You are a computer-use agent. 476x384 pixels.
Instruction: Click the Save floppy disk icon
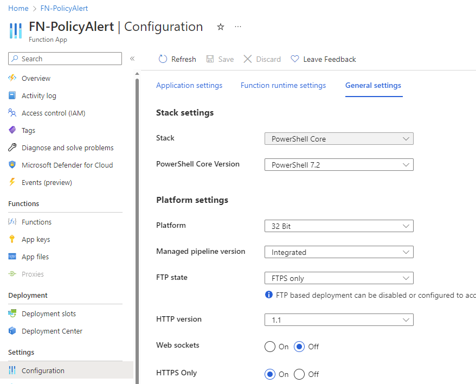(210, 59)
